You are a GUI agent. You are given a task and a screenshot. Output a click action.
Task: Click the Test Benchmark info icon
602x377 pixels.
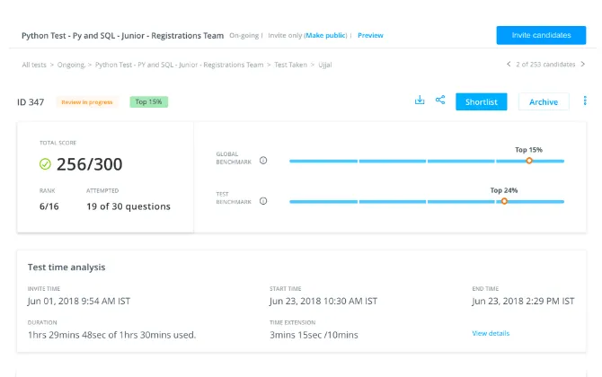[263, 201]
